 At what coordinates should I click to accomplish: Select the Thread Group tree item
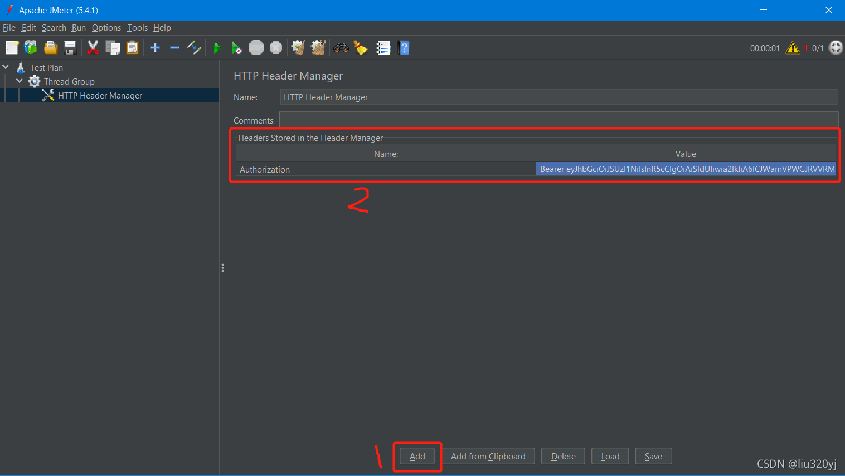pos(69,81)
